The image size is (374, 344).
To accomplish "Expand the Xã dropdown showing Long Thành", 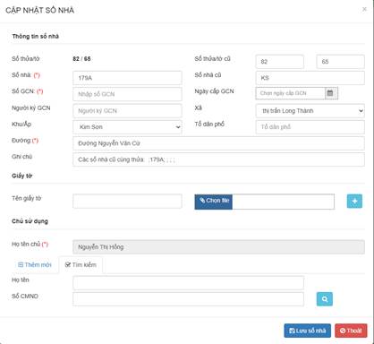I will coord(310,111).
